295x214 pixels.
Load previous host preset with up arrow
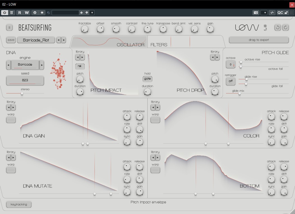81,13
